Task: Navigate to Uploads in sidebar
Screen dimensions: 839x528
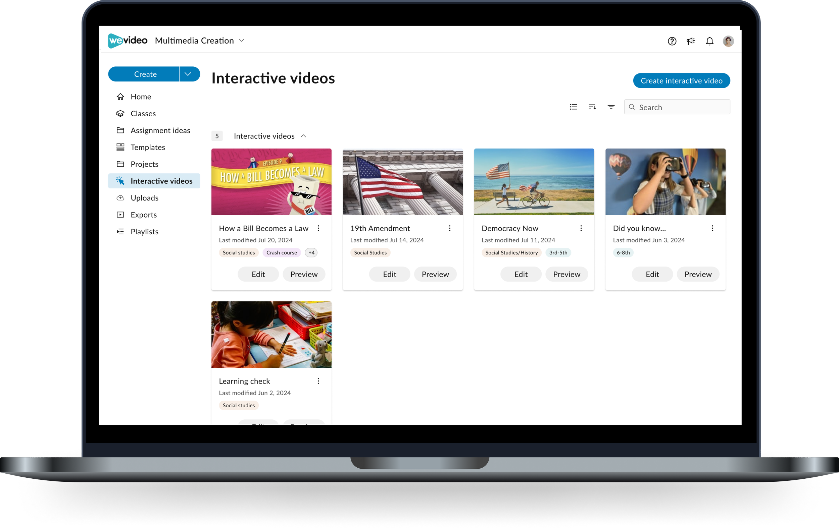Action: (144, 198)
